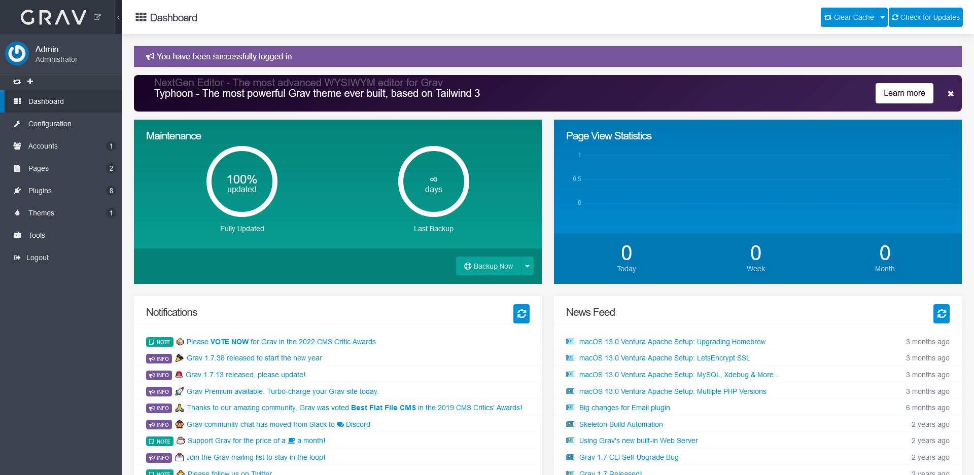This screenshot has height=475, width=974.
Task: Open the Configuration menu item
Action: (61, 124)
